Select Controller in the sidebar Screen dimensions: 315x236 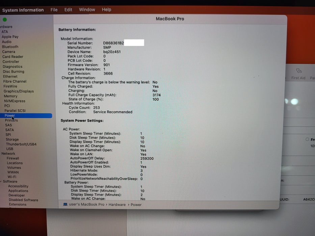[11, 62]
